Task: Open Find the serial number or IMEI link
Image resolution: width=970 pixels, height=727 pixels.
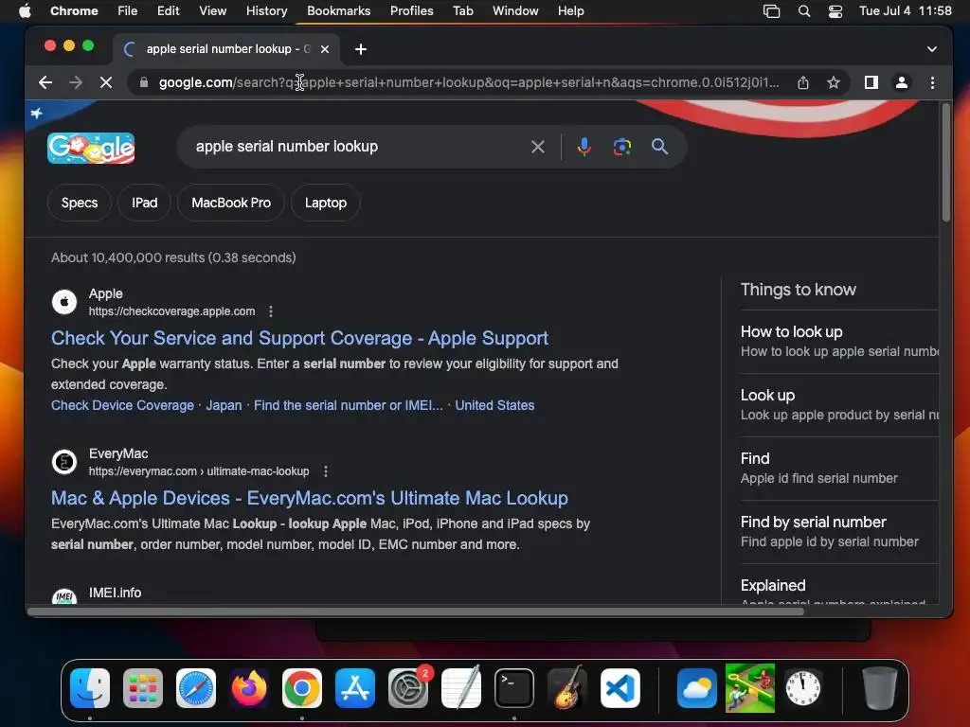Action: (349, 405)
